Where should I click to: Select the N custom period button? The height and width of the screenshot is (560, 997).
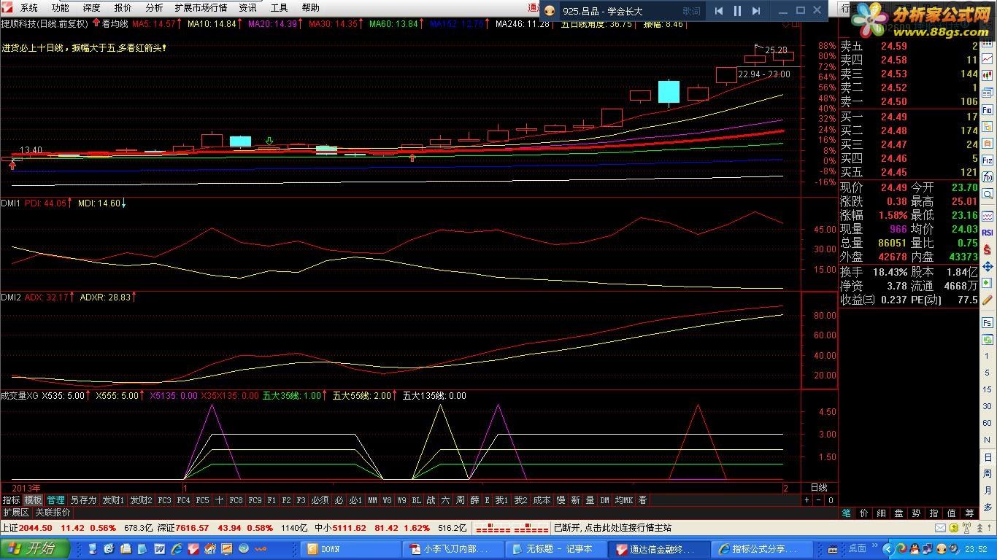pos(988,440)
